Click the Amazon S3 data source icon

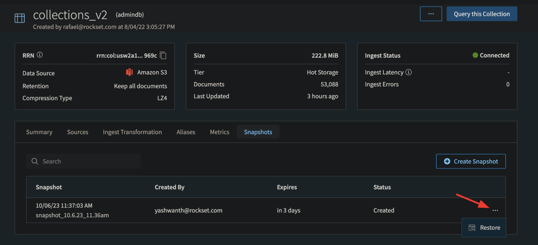coord(129,72)
